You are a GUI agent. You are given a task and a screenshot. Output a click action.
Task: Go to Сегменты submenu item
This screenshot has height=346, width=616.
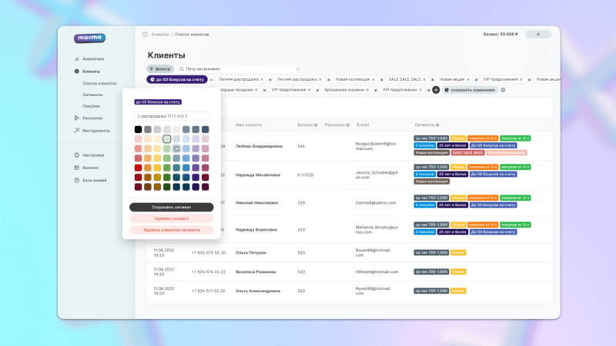pyautogui.click(x=92, y=95)
